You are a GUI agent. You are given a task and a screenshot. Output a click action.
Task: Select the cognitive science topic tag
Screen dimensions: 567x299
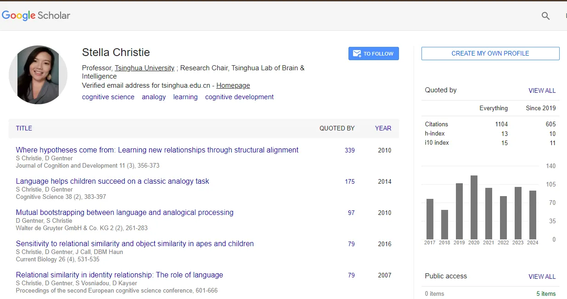tap(108, 97)
